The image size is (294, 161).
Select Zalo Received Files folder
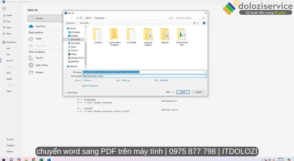click(182, 37)
